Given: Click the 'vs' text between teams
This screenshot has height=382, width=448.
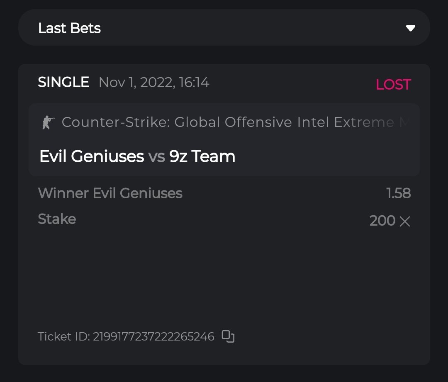Looking at the screenshot, I should tap(156, 156).
